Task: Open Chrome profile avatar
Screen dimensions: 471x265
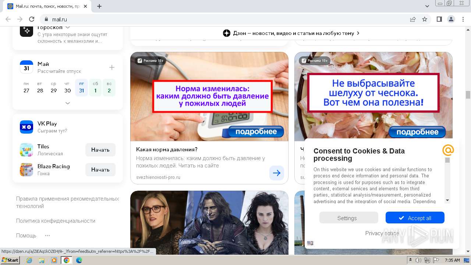Action: (451, 19)
